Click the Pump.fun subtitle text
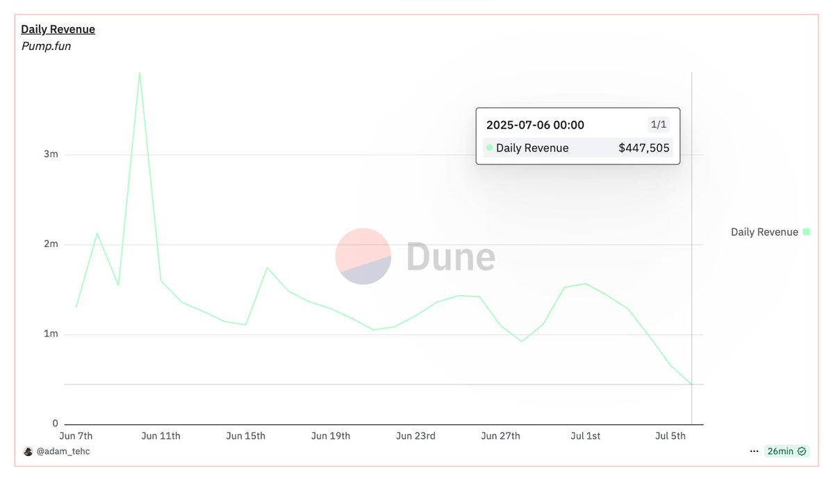The image size is (833, 479). pyautogui.click(x=47, y=47)
